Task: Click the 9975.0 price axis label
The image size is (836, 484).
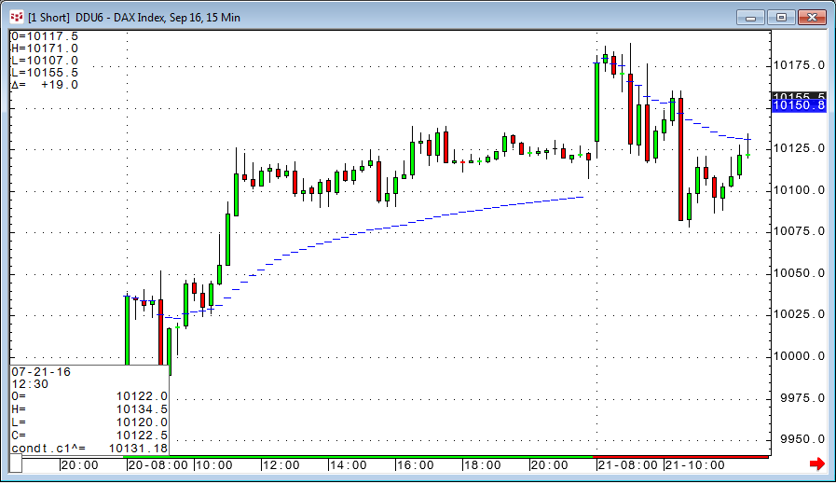Action: [802, 397]
